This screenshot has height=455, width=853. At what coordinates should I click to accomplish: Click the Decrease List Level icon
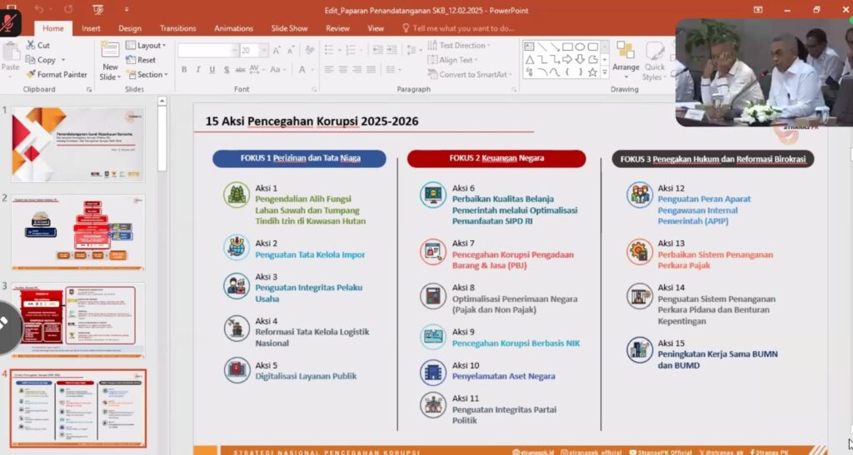pyautogui.click(x=377, y=50)
